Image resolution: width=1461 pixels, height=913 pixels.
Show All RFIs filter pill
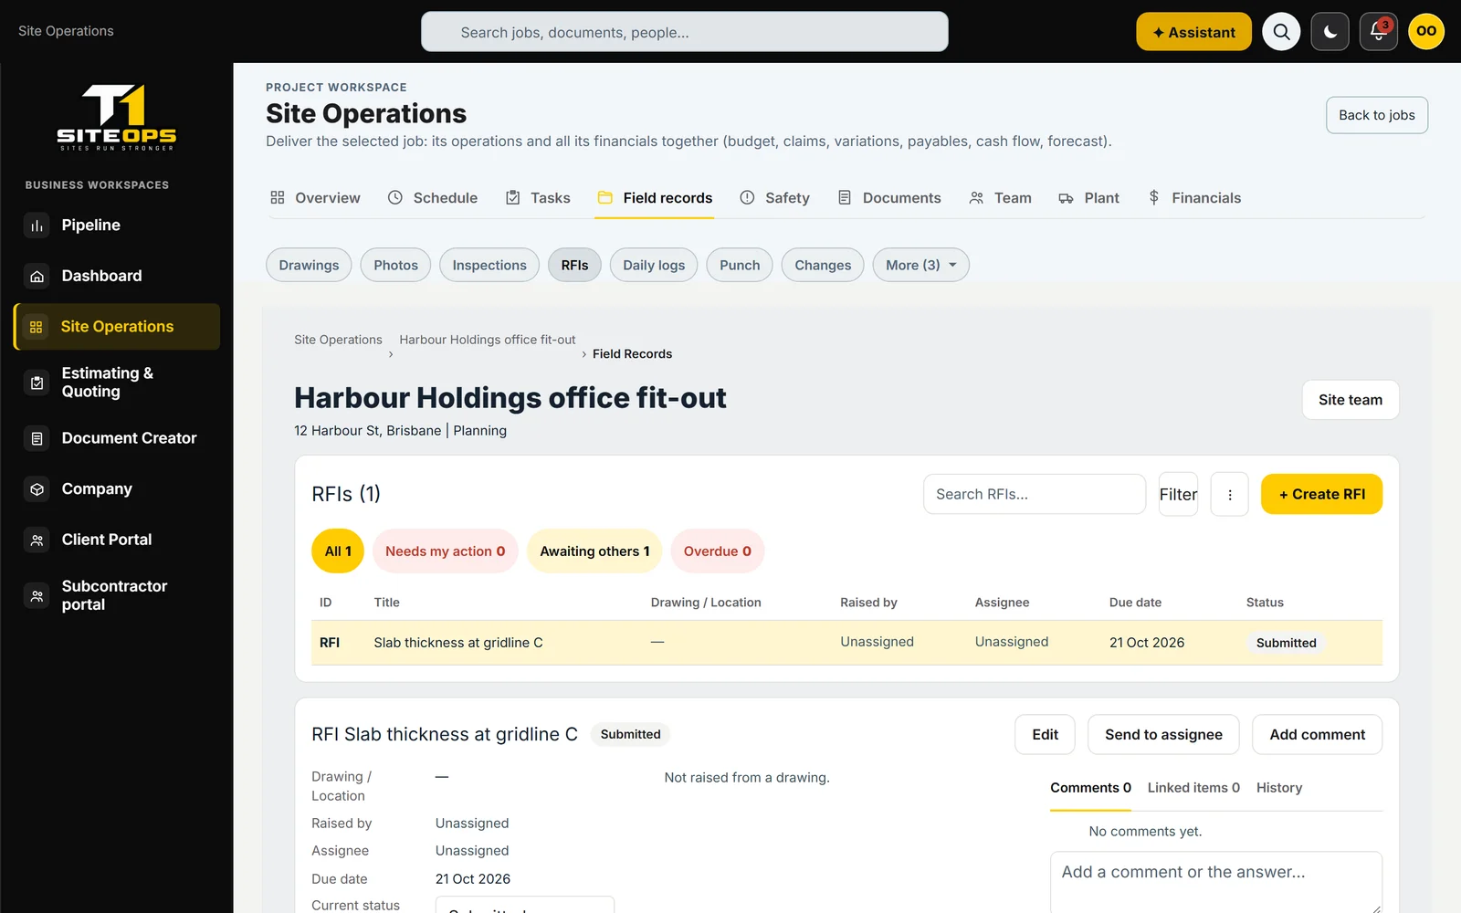(x=338, y=551)
